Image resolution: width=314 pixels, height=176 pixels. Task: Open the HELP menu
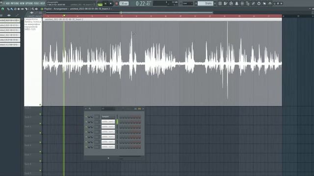tap(43, 3)
